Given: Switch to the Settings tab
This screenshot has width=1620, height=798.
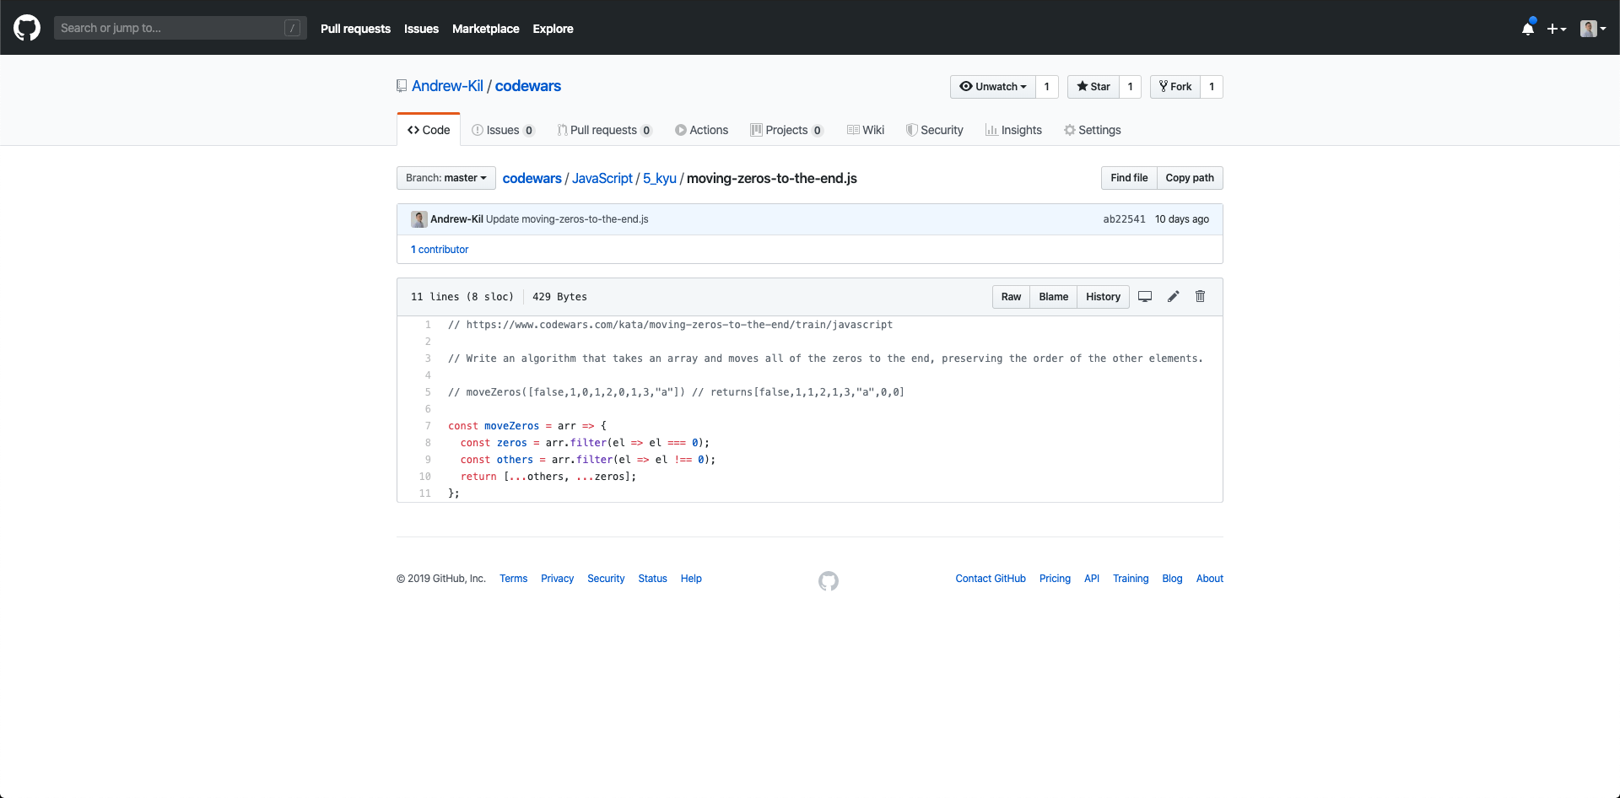Looking at the screenshot, I should tap(1093, 130).
